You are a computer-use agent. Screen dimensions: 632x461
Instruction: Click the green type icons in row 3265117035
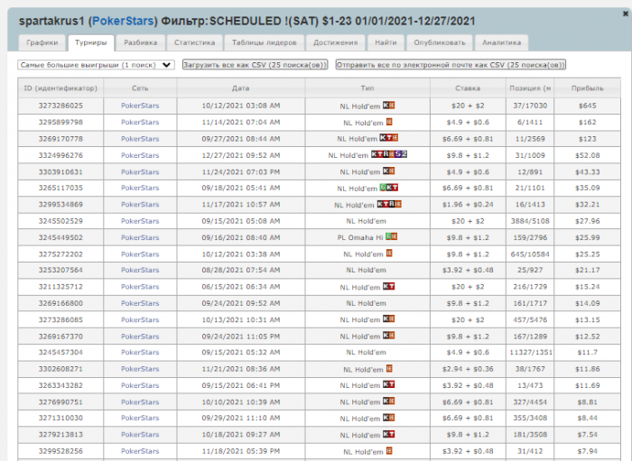pos(389,188)
